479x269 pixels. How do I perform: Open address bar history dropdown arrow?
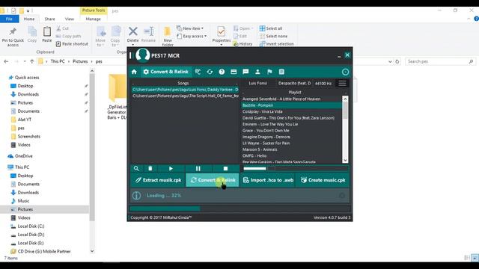(390, 61)
